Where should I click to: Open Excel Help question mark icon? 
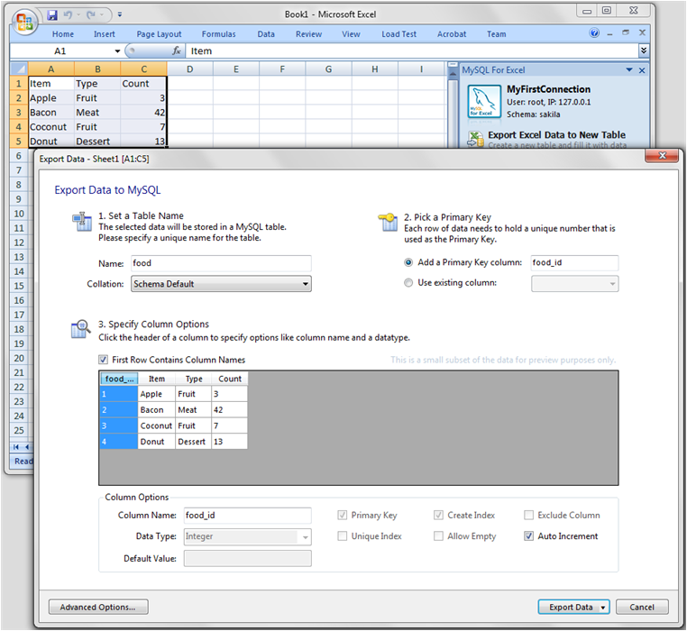point(594,32)
